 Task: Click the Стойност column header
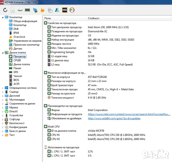pyautogui.click(x=94, y=18)
